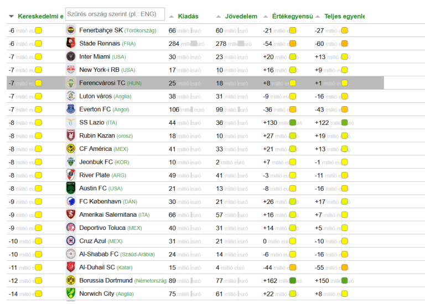The width and height of the screenshot is (425, 304).
Task: Click the Austin FC green logo
Action: pos(70,188)
